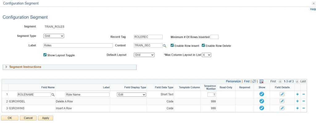Download grid to spreadsheet icon
This screenshot has height=123, width=316.
click(262, 81)
